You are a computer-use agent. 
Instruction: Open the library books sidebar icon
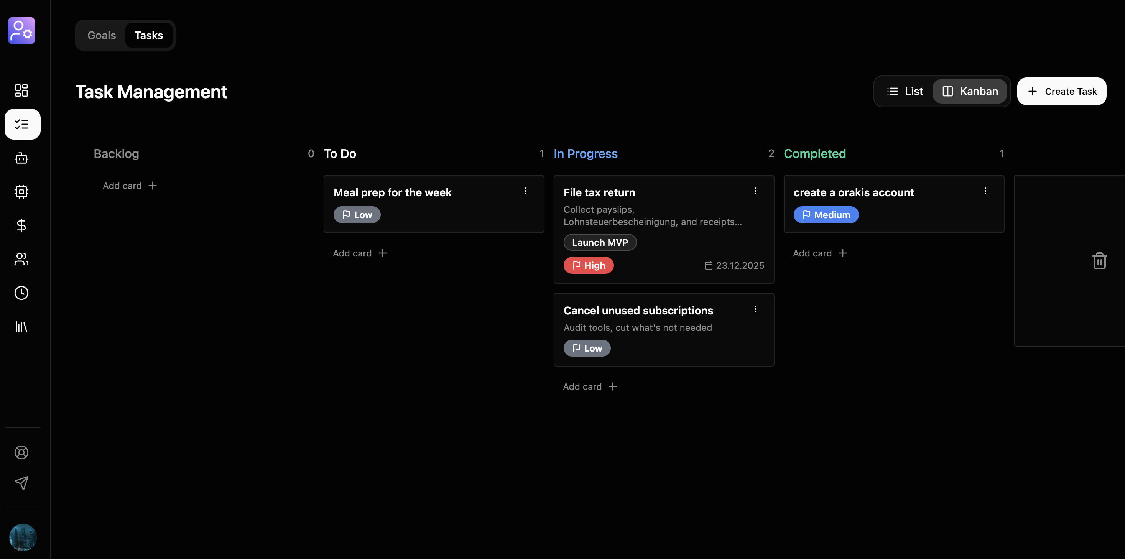tap(21, 327)
